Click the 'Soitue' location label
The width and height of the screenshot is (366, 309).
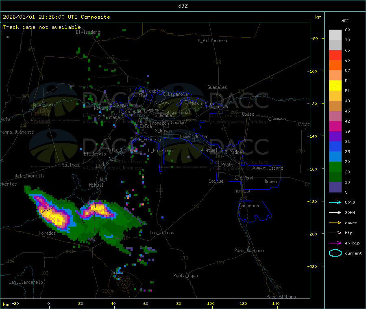click(216, 181)
